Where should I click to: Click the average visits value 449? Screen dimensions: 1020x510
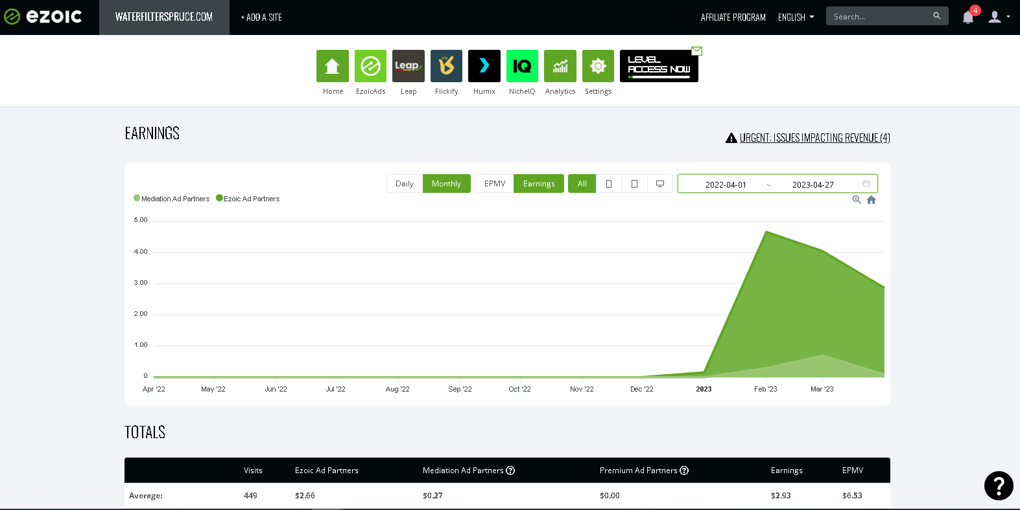pos(250,496)
